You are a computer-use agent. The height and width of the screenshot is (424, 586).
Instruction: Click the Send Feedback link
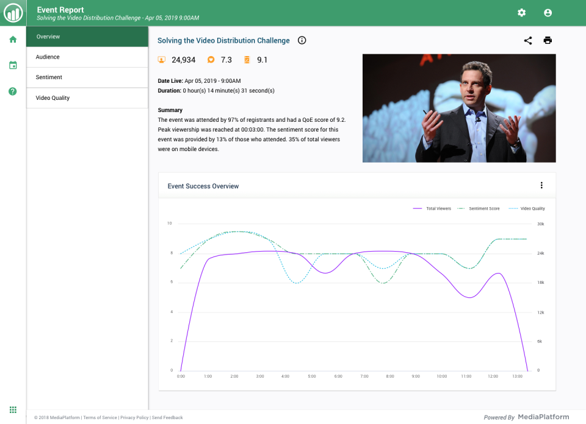[167, 417]
